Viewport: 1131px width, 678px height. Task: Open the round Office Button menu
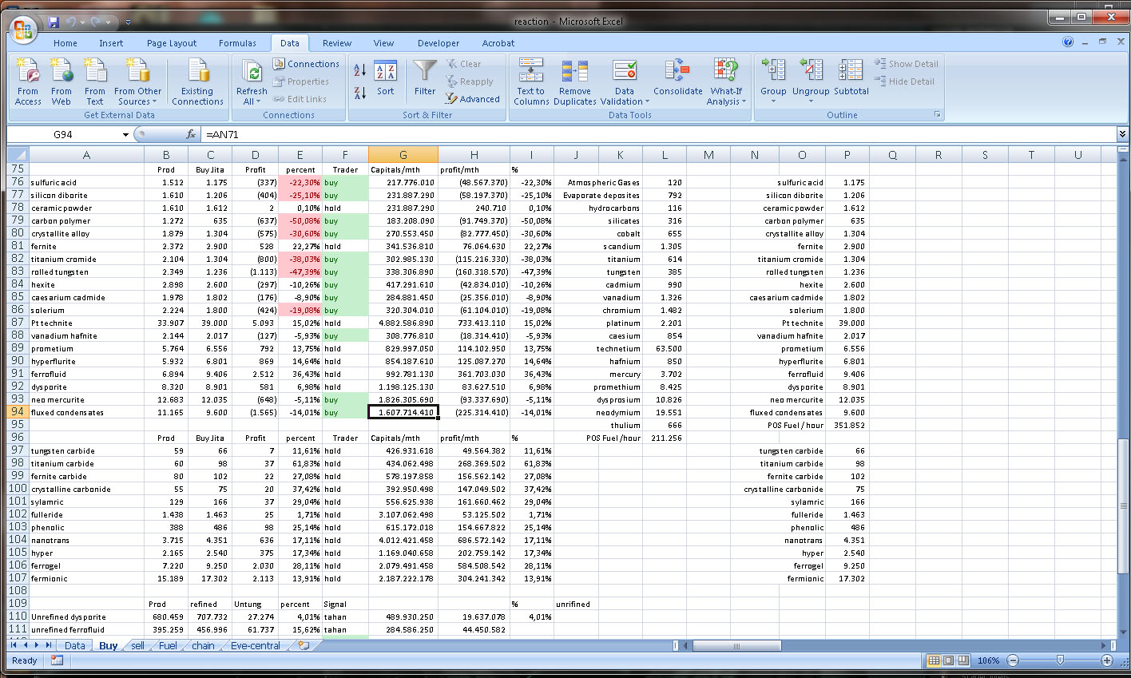coord(23,30)
